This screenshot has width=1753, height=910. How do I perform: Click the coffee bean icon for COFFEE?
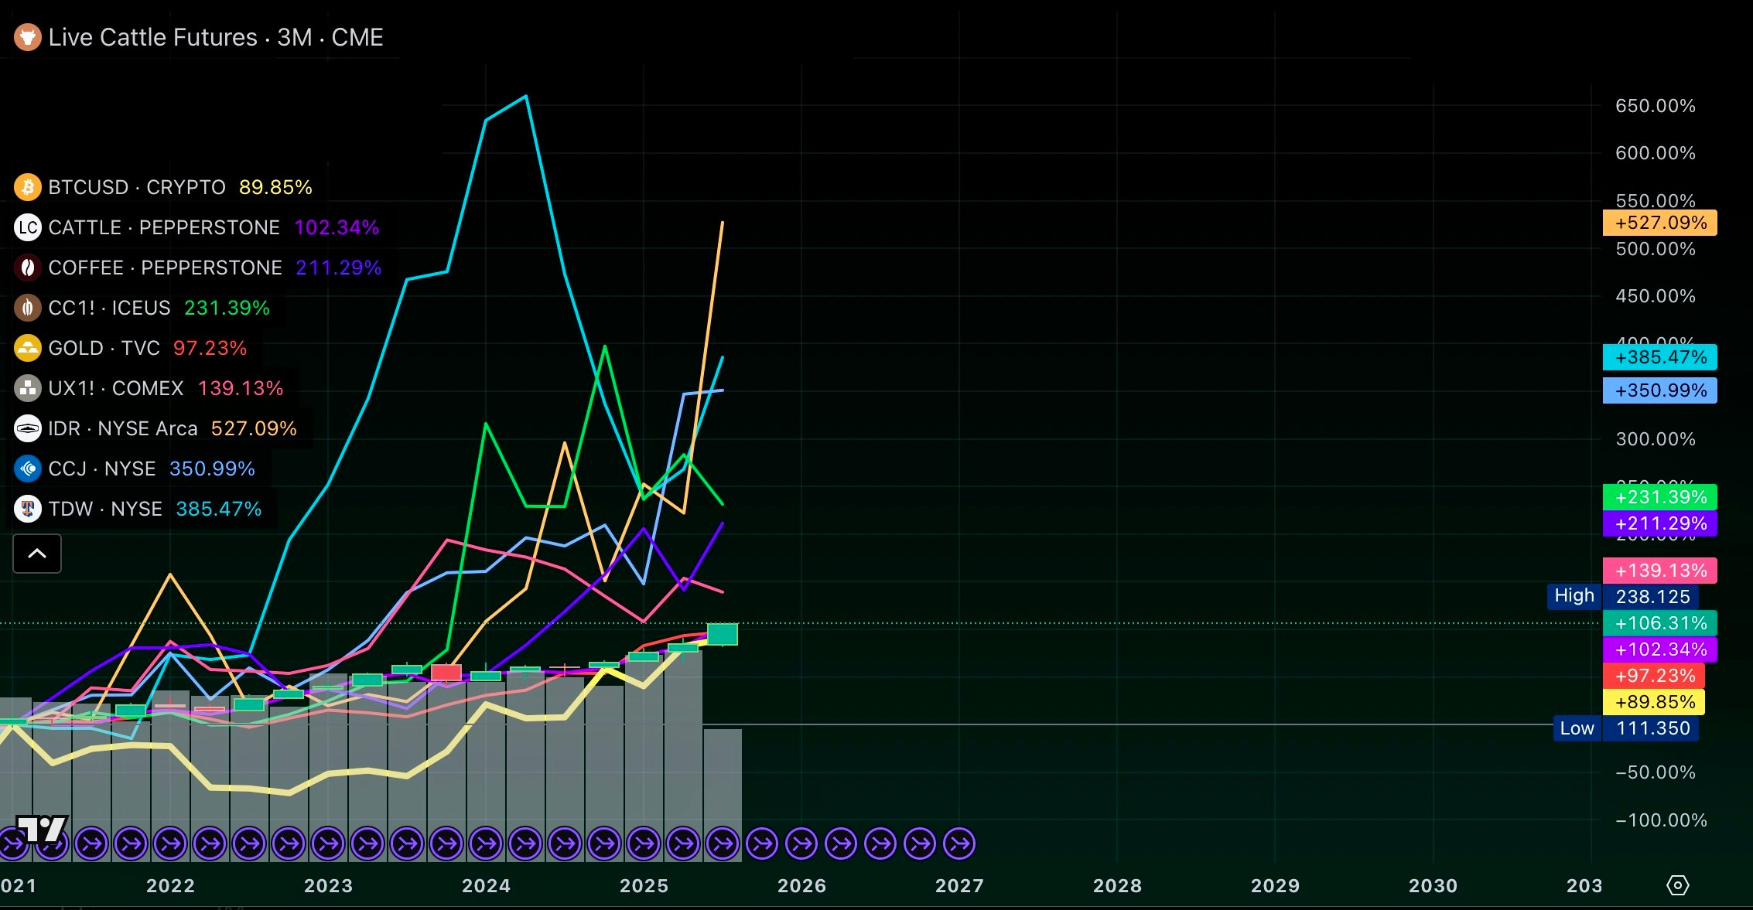tap(28, 268)
